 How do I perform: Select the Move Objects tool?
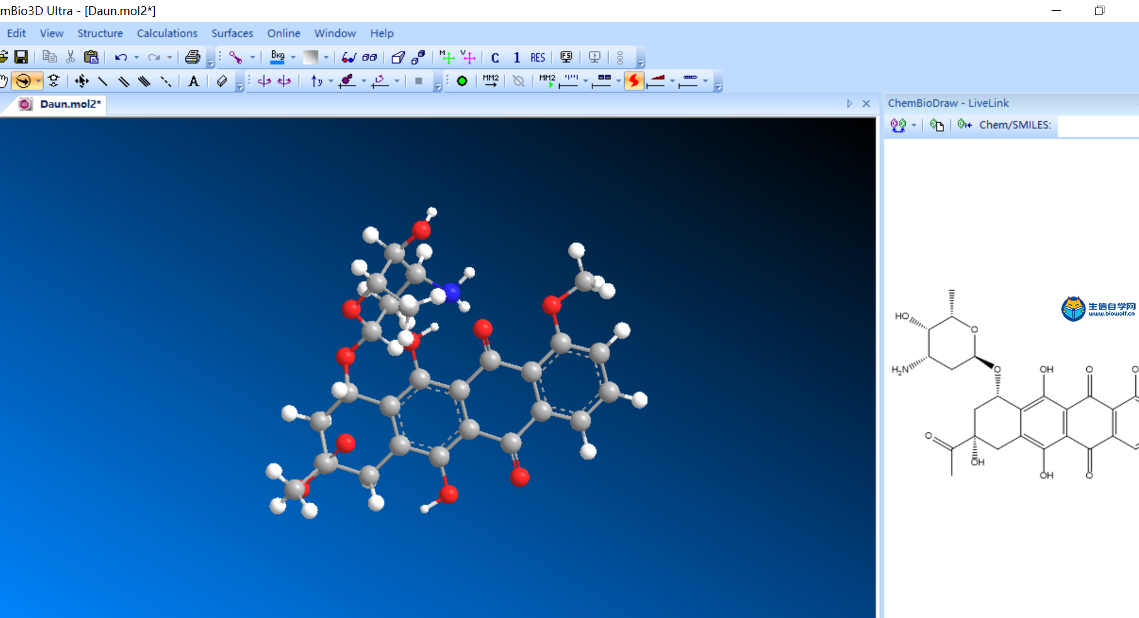(82, 80)
